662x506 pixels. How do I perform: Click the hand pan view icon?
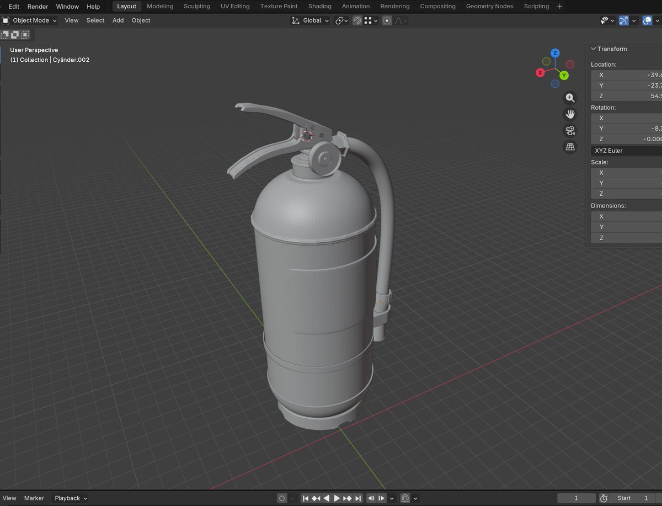(570, 114)
